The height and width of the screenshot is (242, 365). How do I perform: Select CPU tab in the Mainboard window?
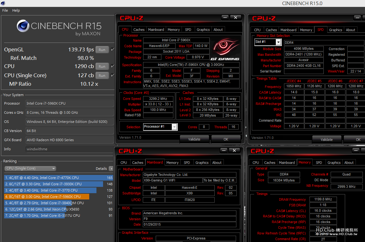tap(124, 162)
